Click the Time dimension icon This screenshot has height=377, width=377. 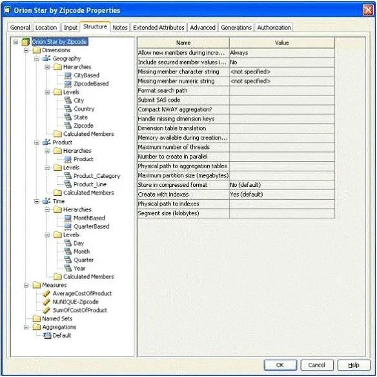click(46, 201)
